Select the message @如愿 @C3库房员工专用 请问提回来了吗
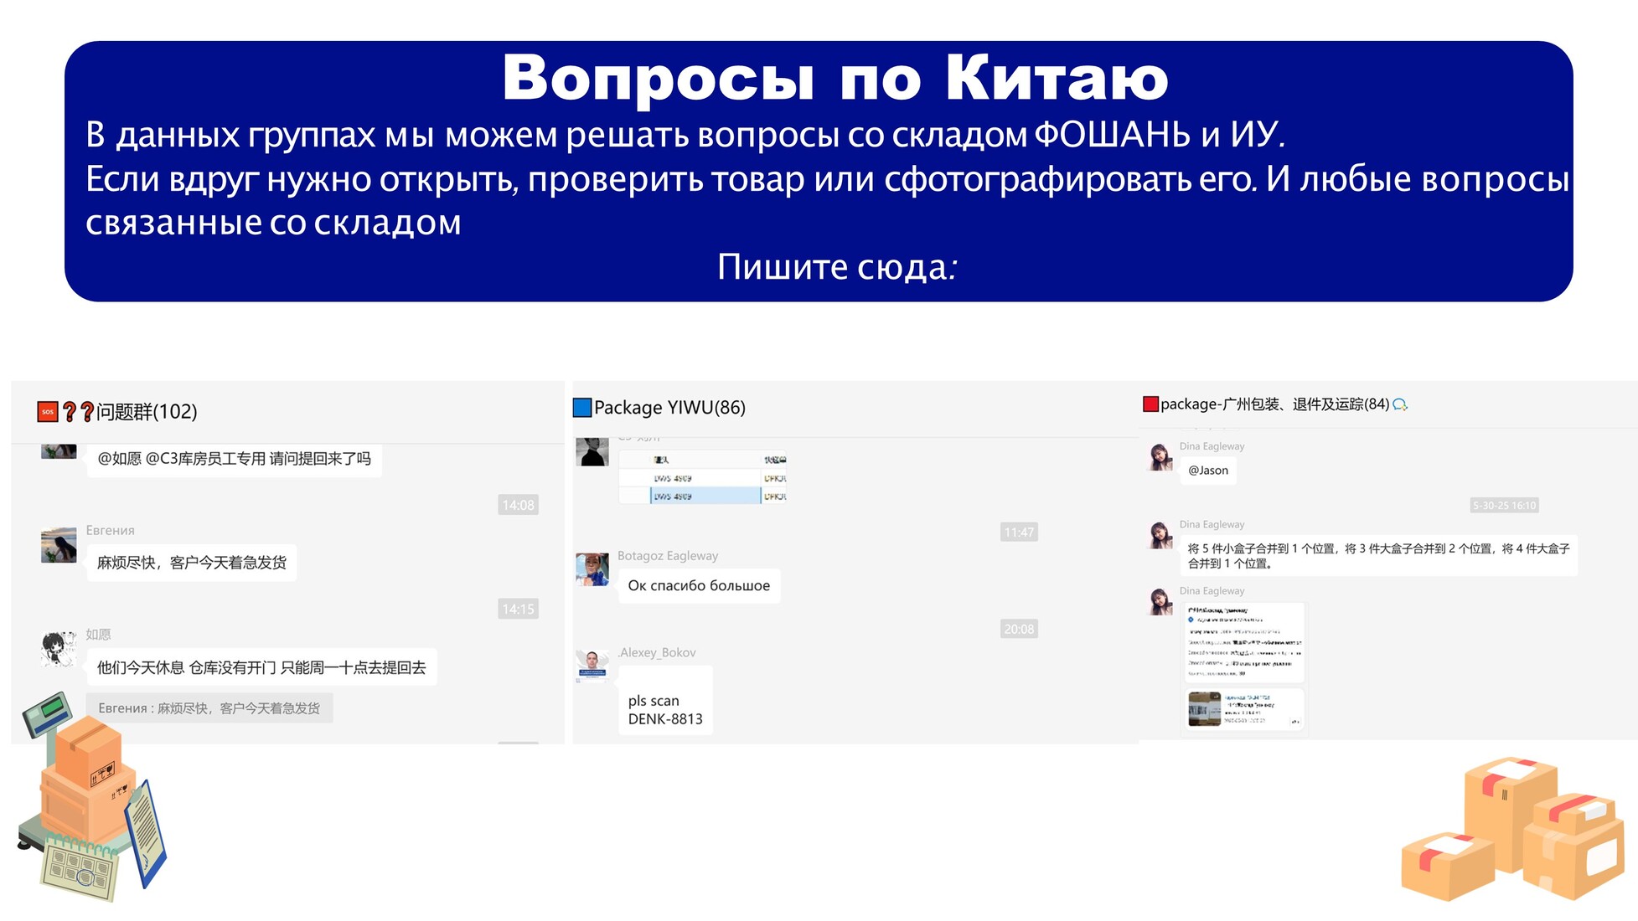The width and height of the screenshot is (1638, 921). tap(234, 459)
